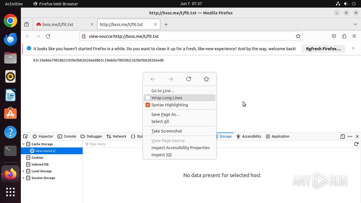Open Files manager from dock
The width and height of the screenshot is (361, 203).
pyautogui.click(x=10, y=58)
